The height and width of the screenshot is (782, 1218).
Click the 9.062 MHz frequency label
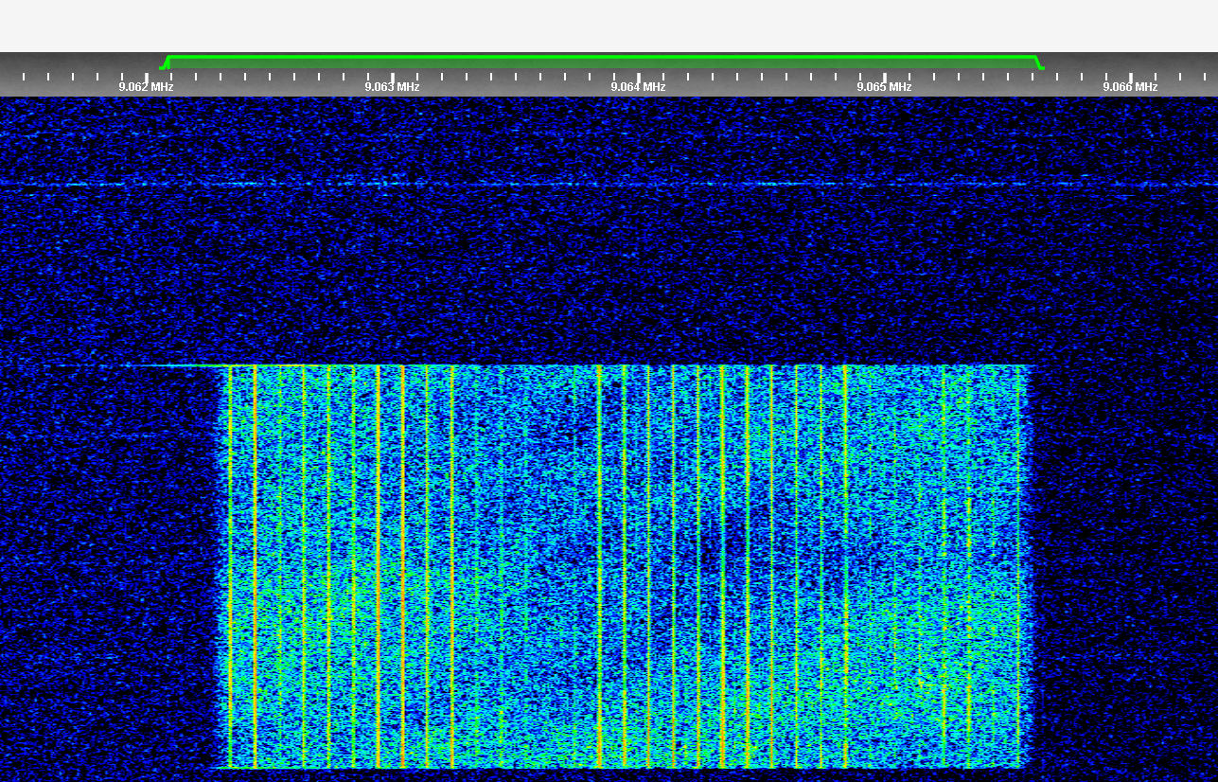(146, 87)
